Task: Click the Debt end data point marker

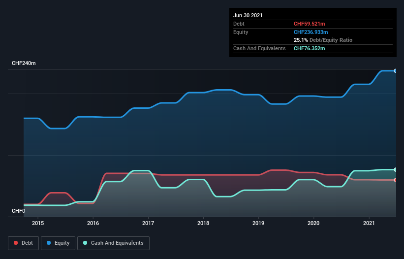Action: pos(396,180)
